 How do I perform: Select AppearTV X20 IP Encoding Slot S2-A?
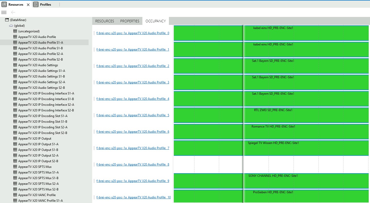coord(43,127)
